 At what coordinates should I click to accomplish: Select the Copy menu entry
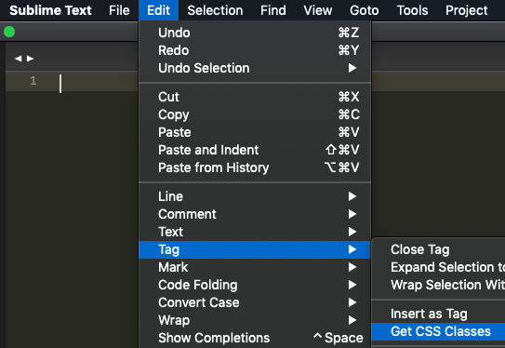point(255,114)
